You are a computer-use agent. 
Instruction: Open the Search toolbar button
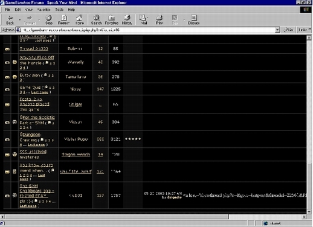tap(96, 20)
